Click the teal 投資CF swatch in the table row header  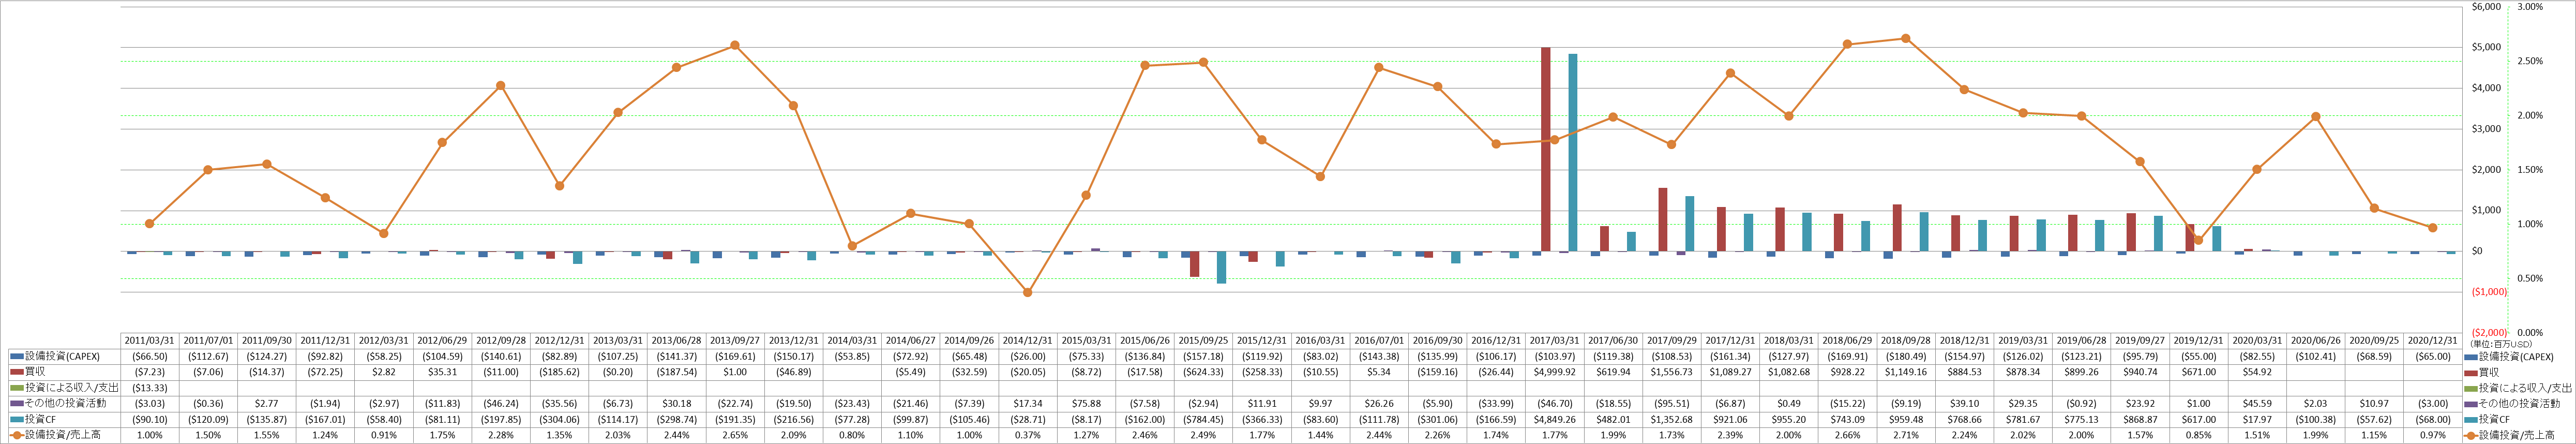[16, 420]
